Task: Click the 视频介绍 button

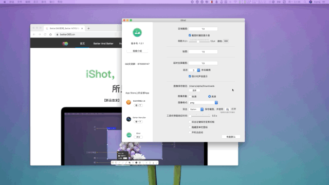Action: pos(137,51)
